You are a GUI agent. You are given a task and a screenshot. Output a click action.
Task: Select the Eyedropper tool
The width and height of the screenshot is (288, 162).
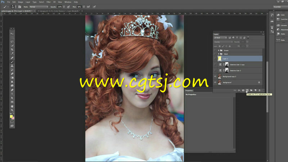(12, 54)
